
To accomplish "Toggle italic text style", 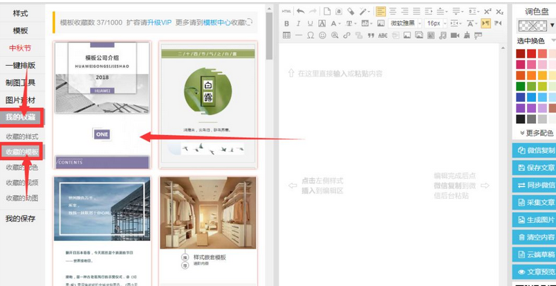I will [299, 23].
